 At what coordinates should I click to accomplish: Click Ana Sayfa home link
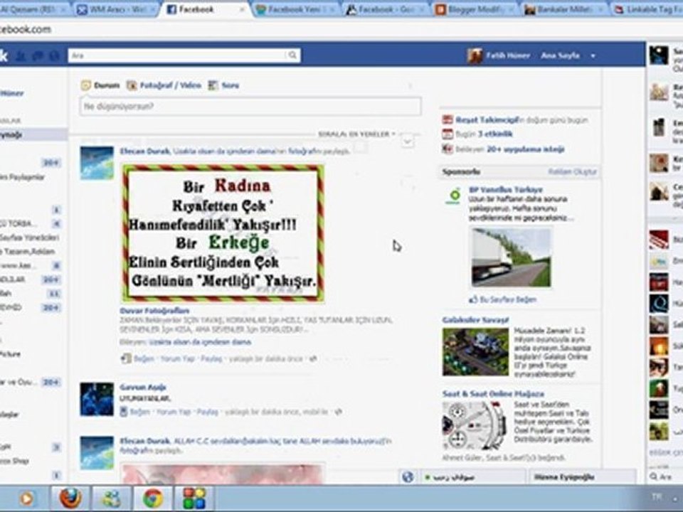[560, 55]
